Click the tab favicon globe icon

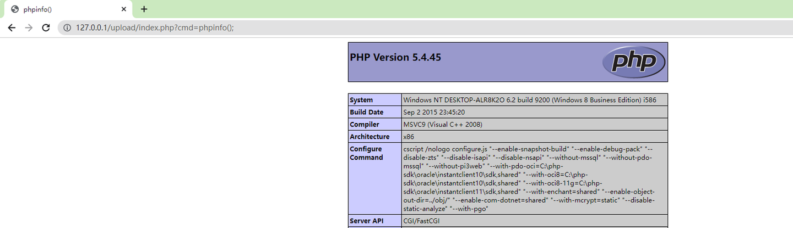click(x=15, y=9)
